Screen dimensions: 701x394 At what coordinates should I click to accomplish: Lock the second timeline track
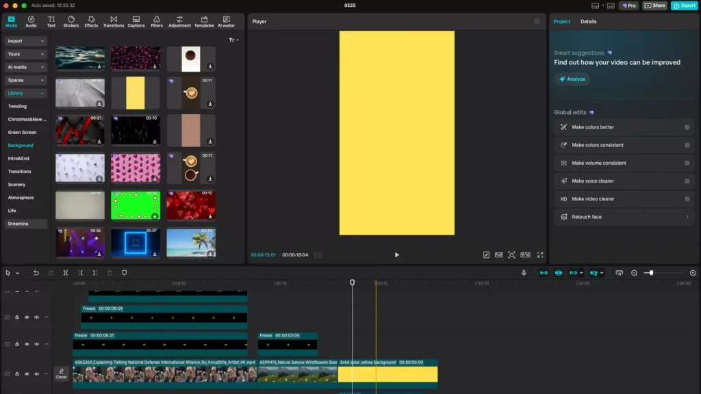(17, 317)
